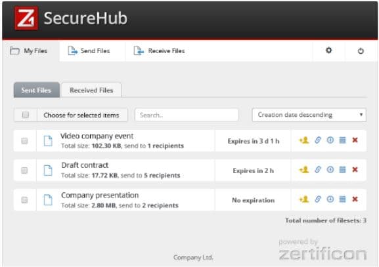This screenshot has width=379, height=267.
Task: Open Choose for selected items menu
Action: [82, 115]
